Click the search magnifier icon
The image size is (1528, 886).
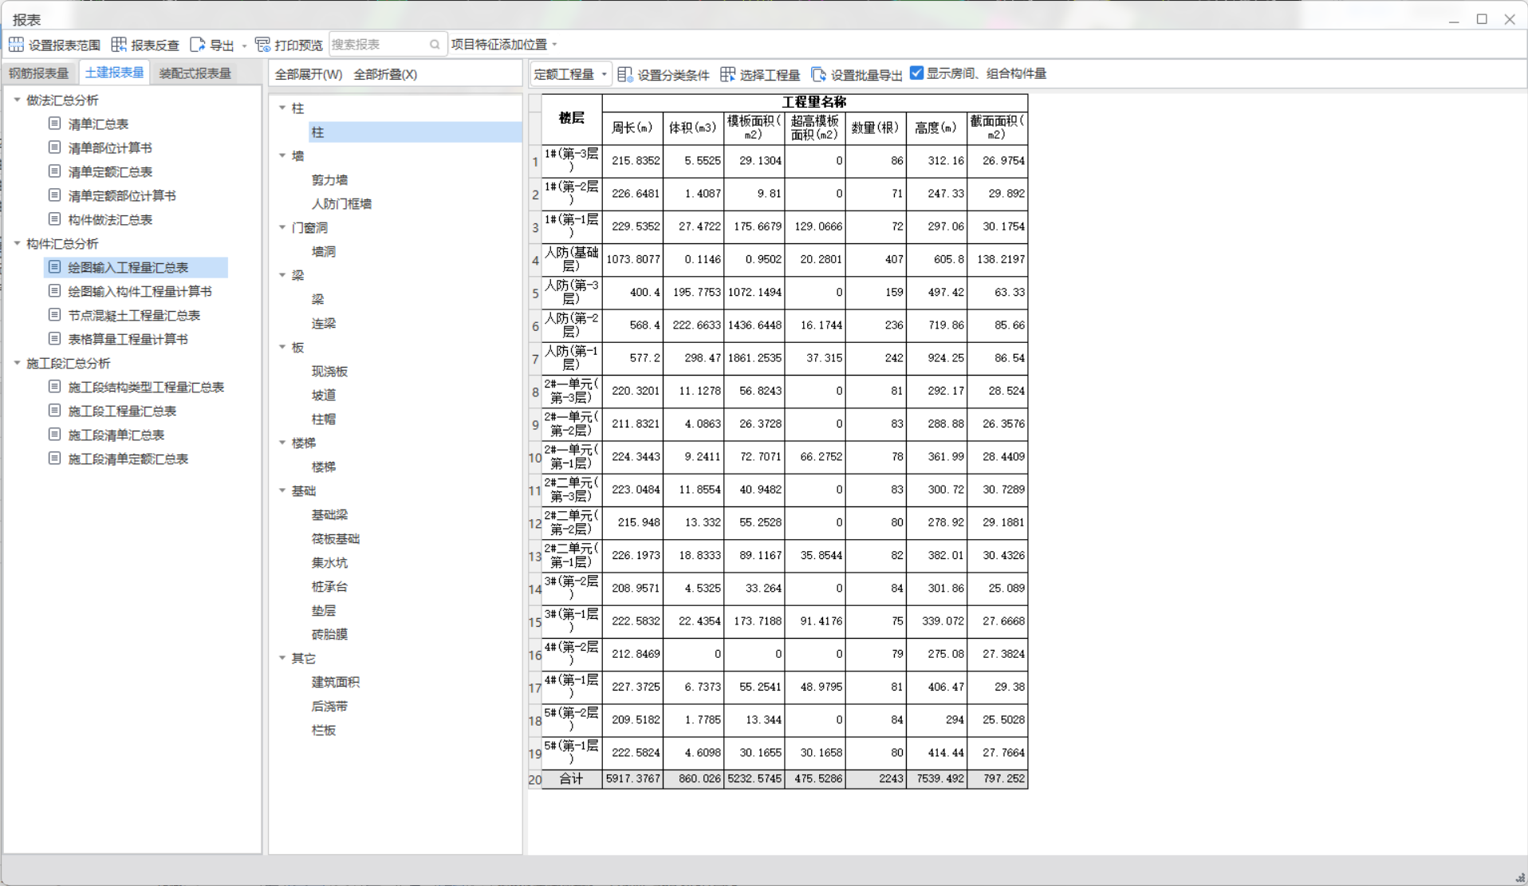pos(435,45)
